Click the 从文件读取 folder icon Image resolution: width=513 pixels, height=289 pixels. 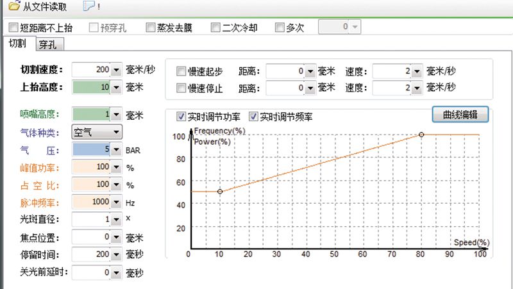pyautogui.click(x=13, y=6)
